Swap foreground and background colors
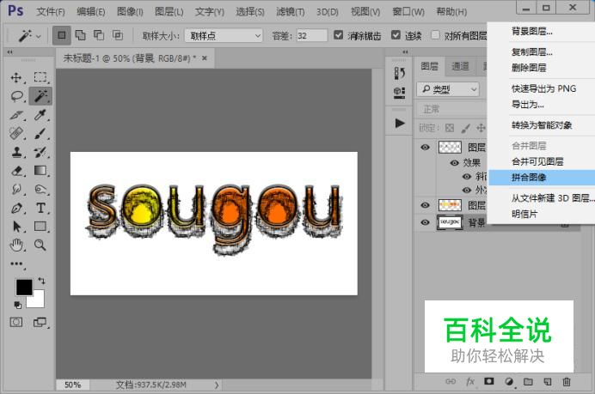The image size is (595, 394). 42,281
